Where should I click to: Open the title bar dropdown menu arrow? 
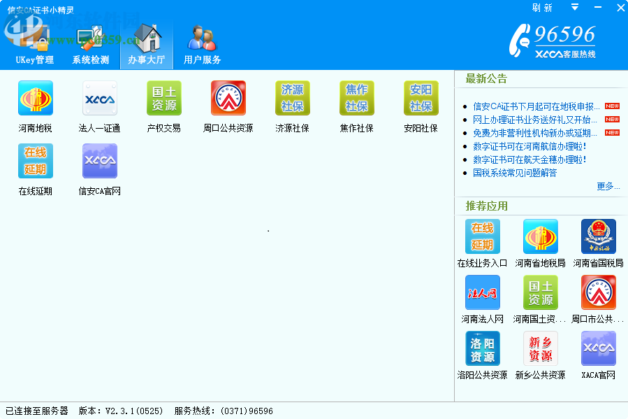click(575, 7)
